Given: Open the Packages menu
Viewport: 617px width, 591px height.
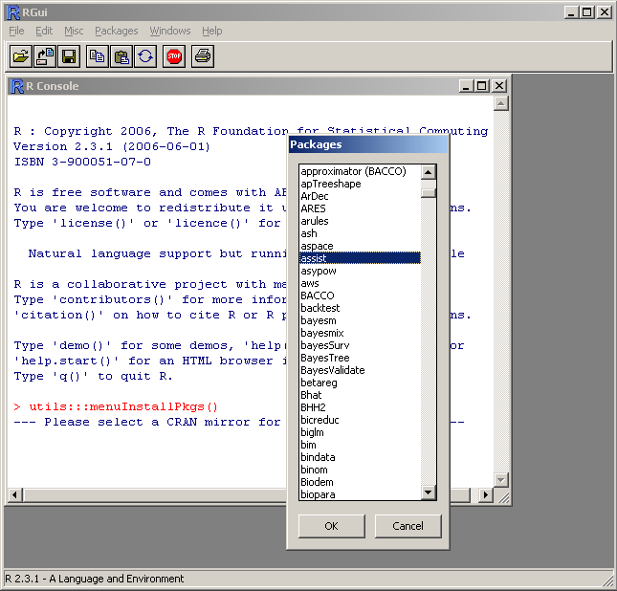Looking at the screenshot, I should pyautogui.click(x=117, y=31).
